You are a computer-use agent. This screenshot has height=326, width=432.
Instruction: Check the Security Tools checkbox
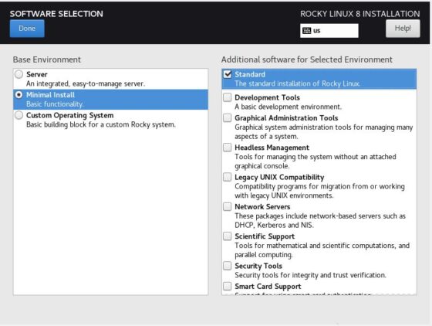pyautogui.click(x=228, y=266)
